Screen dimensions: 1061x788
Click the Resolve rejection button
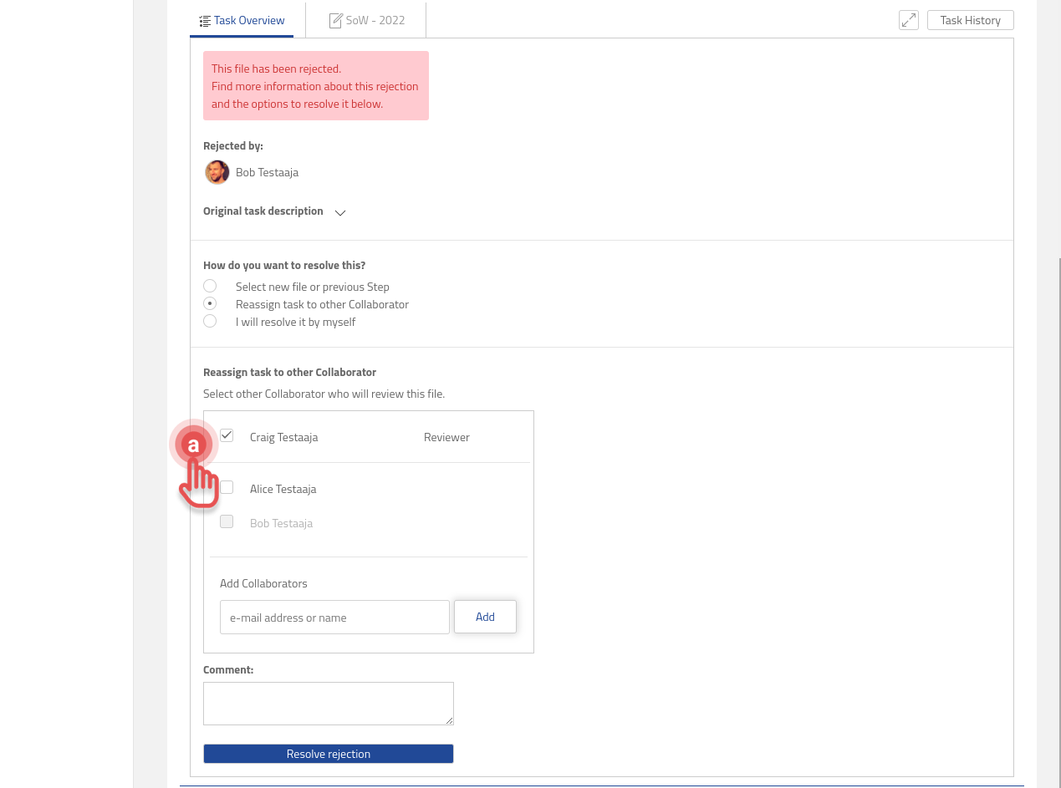pyautogui.click(x=328, y=753)
